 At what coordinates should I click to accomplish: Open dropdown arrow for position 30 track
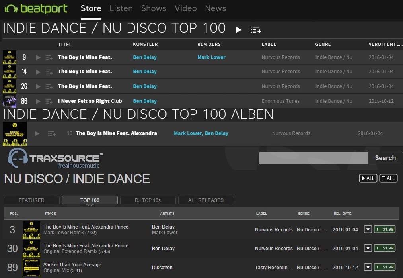click(368, 248)
